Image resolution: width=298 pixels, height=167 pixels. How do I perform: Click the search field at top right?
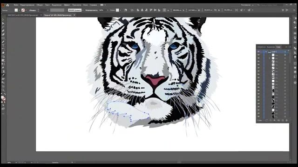pyautogui.click(x=270, y=5)
